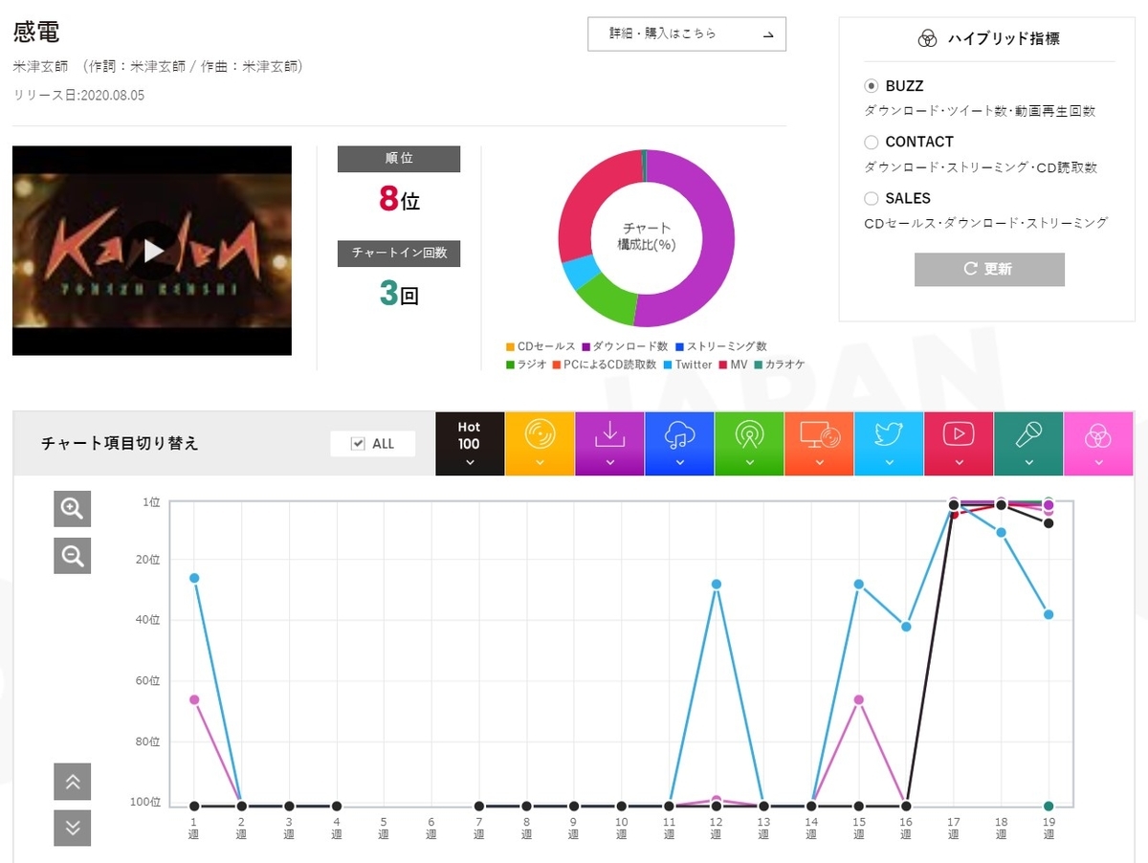Play the 感電 music video thumbnail

(152, 251)
